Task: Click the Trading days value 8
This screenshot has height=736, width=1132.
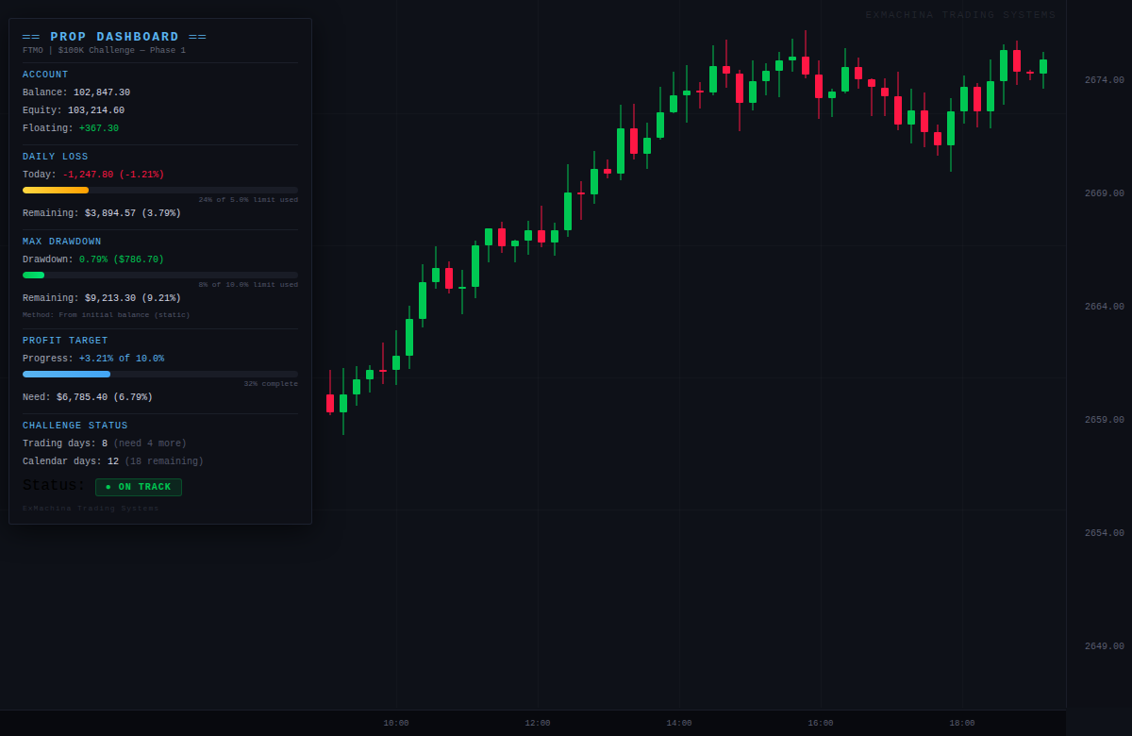Action: pos(107,443)
